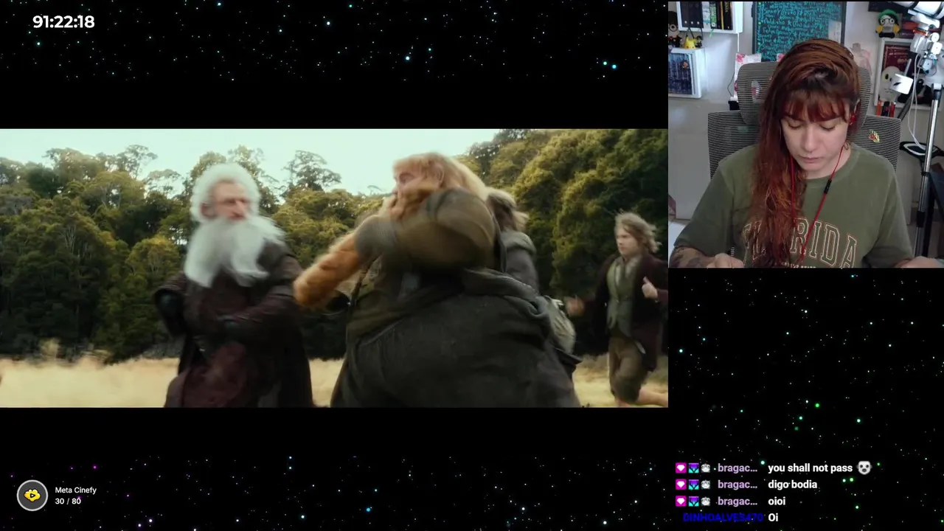Click the streamer webcam feed

tap(806, 134)
